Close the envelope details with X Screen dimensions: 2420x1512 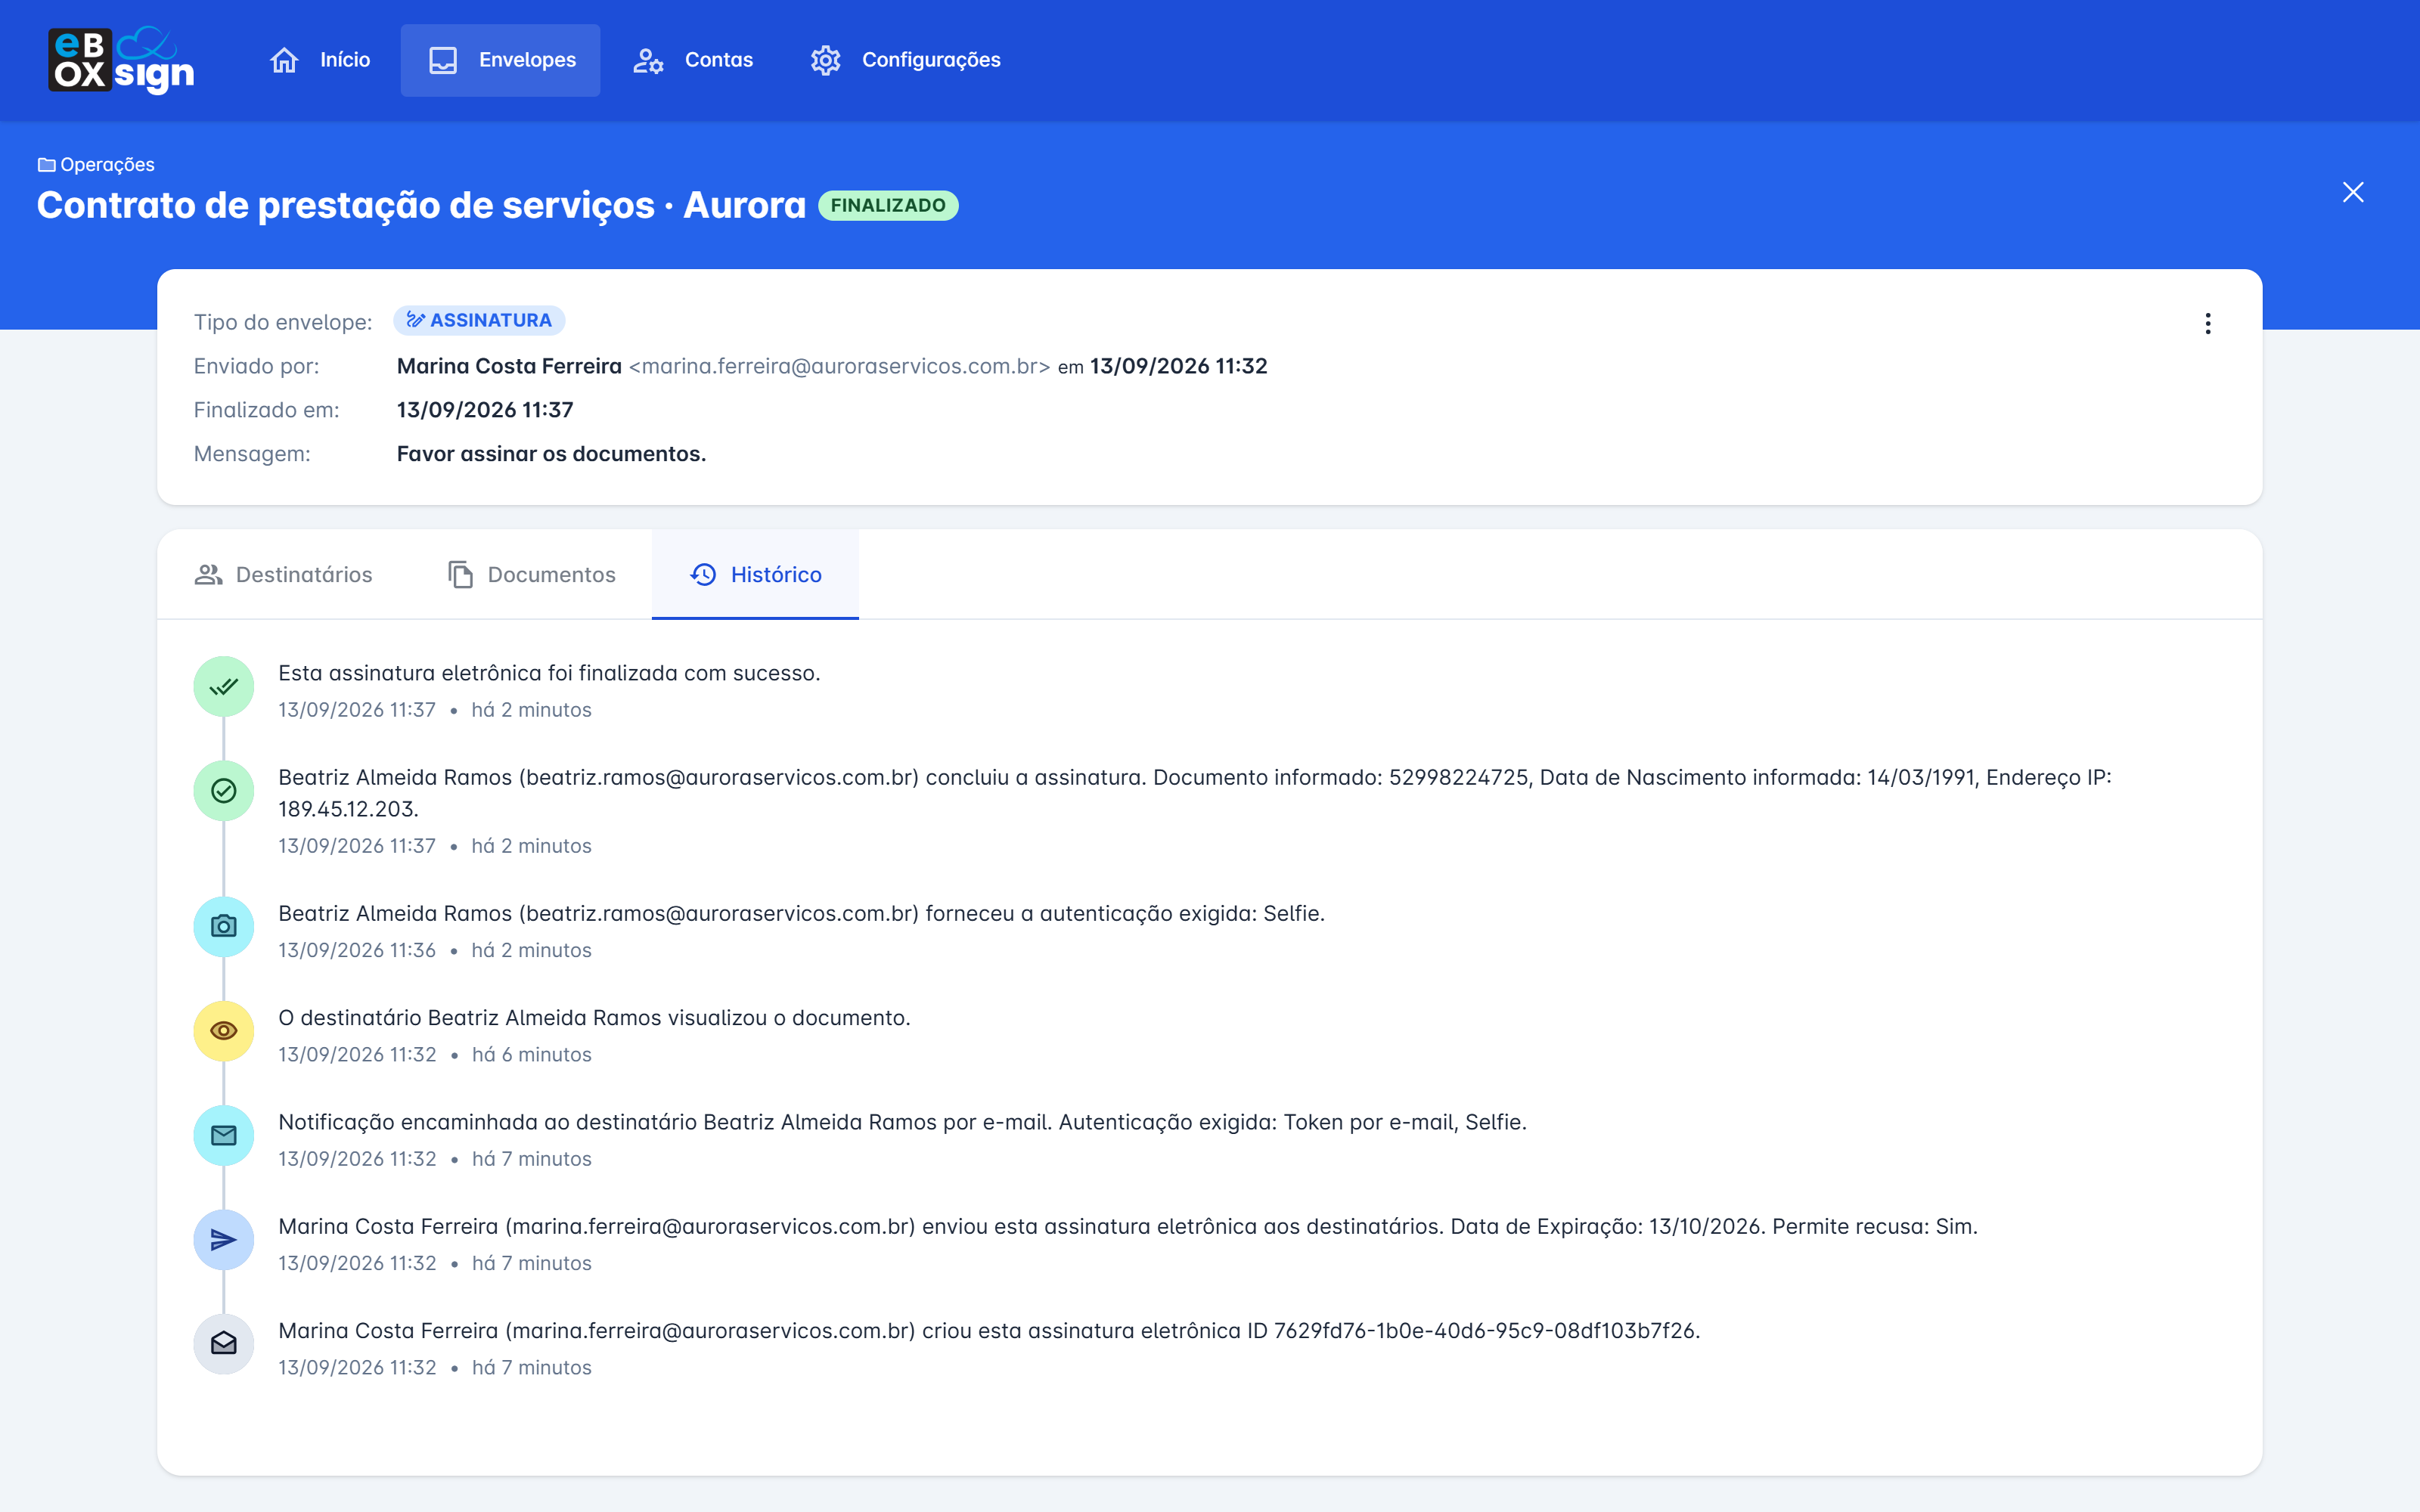coord(2353,192)
